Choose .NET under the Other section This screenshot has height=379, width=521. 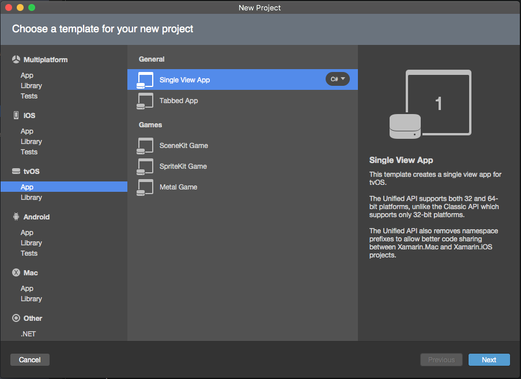33,333
